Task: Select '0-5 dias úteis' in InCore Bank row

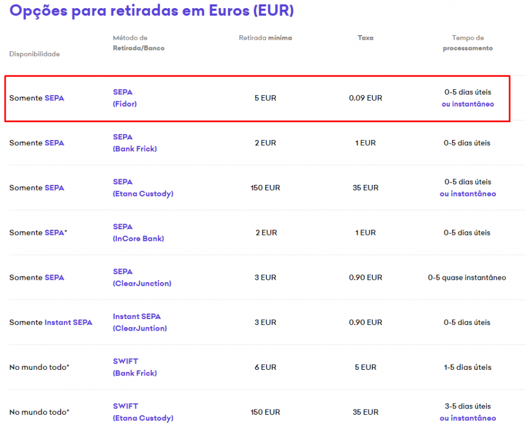Action: [x=467, y=233]
